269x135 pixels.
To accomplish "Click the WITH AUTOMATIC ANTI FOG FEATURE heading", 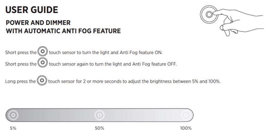I will click(x=63, y=31).
